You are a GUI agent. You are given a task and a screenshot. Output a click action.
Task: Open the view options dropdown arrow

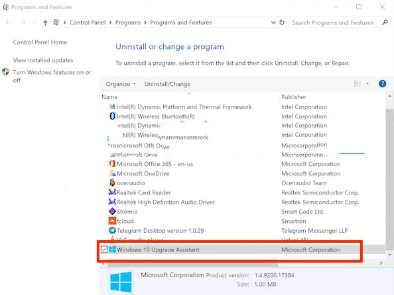367,84
